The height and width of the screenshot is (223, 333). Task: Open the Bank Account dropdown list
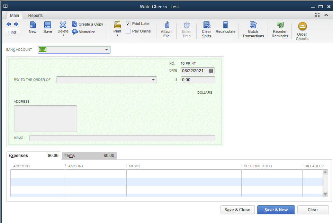click(106, 50)
